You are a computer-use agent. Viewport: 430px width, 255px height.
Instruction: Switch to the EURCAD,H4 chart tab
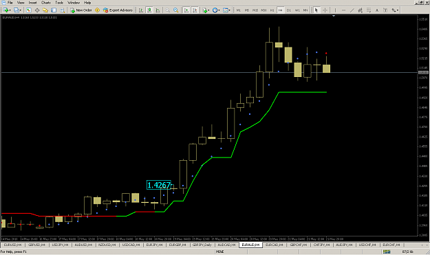click(275, 245)
